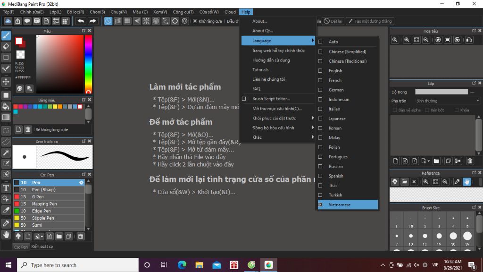Screen dimensions: 483x272
Task: Open add brush dropdown arrow in brush panel
Action: tap(42, 237)
